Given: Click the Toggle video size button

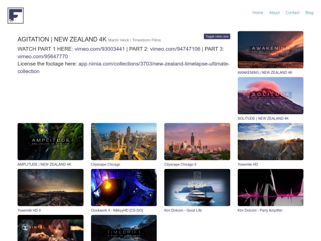Looking at the screenshot, I should 217,36.
